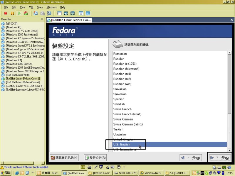Viewport: 235px width, 176px height.
Task: Click the green Power On play icon
Action: pos(19,13)
